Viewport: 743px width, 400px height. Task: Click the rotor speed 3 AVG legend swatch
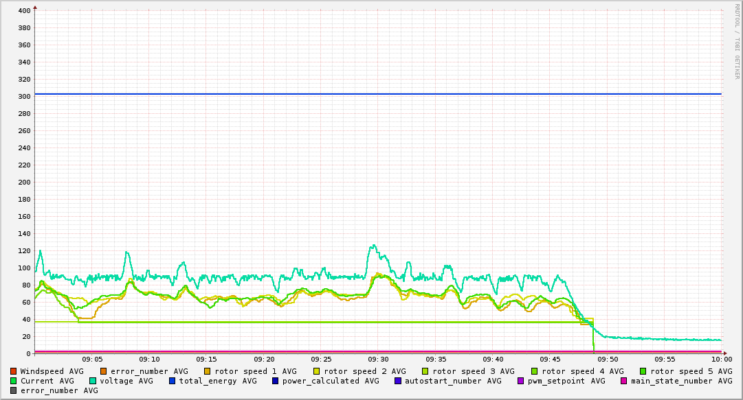click(x=425, y=372)
